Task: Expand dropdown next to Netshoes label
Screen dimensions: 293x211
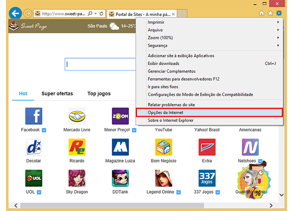Action: coord(260,161)
